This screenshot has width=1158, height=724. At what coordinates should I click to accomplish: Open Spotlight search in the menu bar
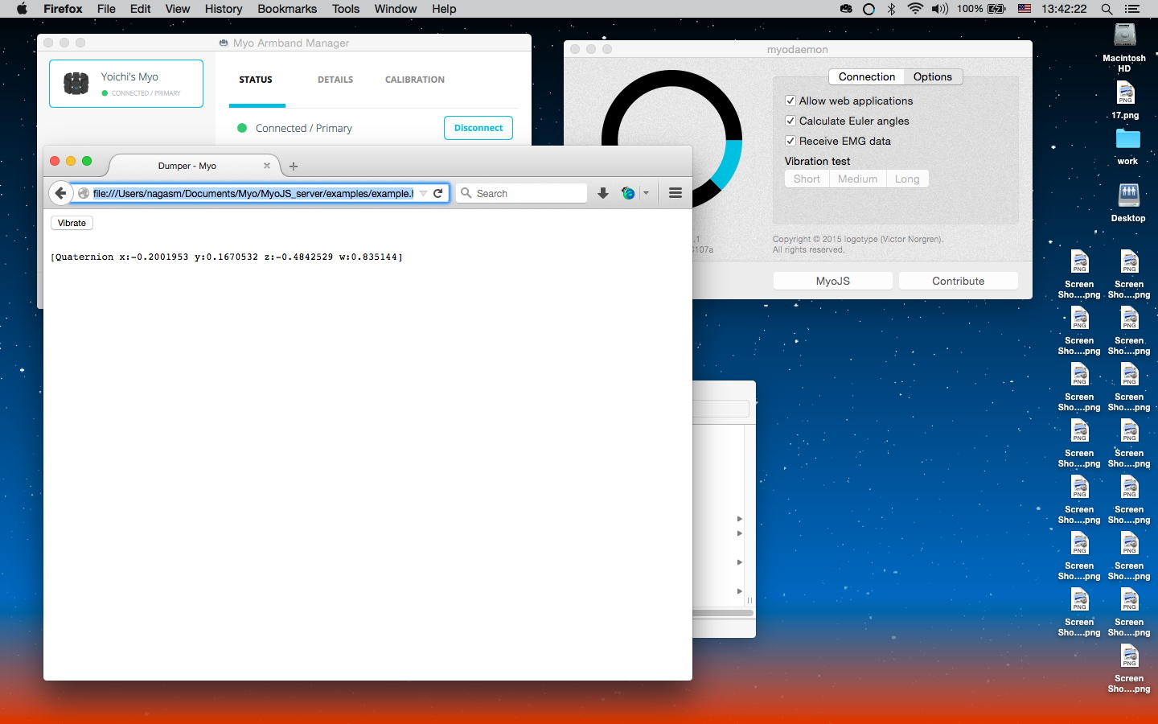[1107, 9]
